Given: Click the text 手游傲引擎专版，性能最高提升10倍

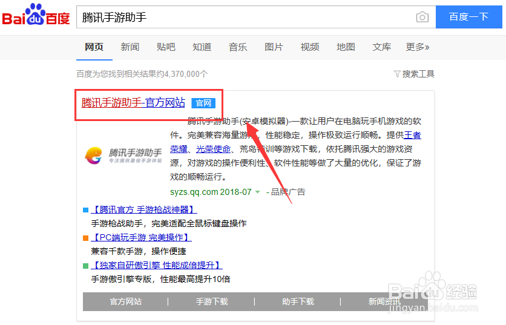Looking at the screenshot, I should tap(161, 279).
